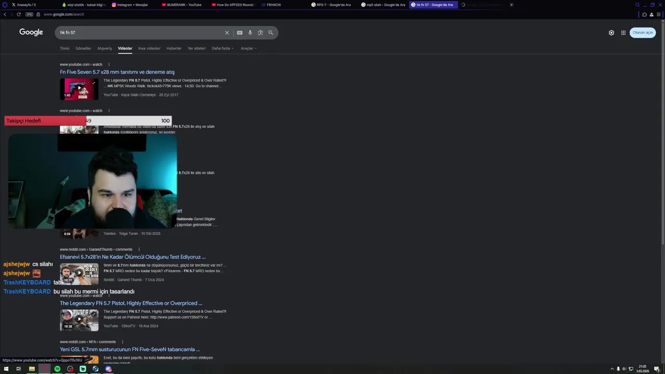Image resolution: width=665 pixels, height=374 pixels.
Task: Go back with browser back arrow
Action: coord(5,15)
